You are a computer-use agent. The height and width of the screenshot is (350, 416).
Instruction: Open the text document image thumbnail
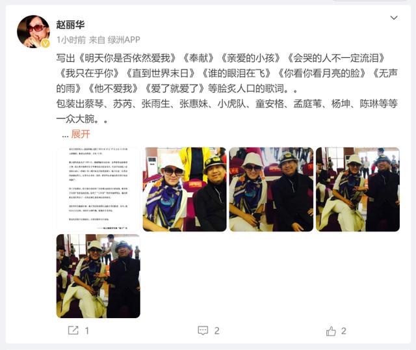[98, 189]
